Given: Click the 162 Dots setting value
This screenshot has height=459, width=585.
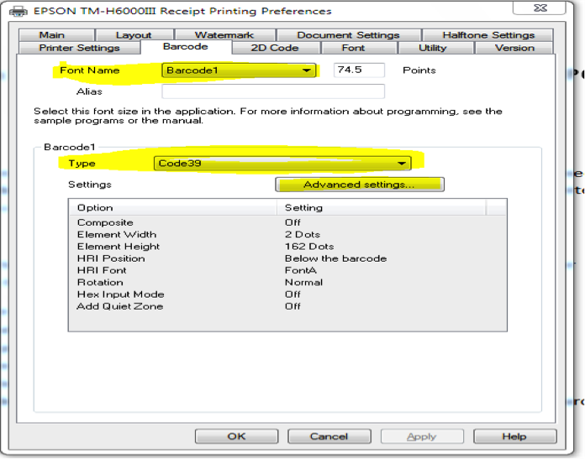Looking at the screenshot, I should coord(309,246).
